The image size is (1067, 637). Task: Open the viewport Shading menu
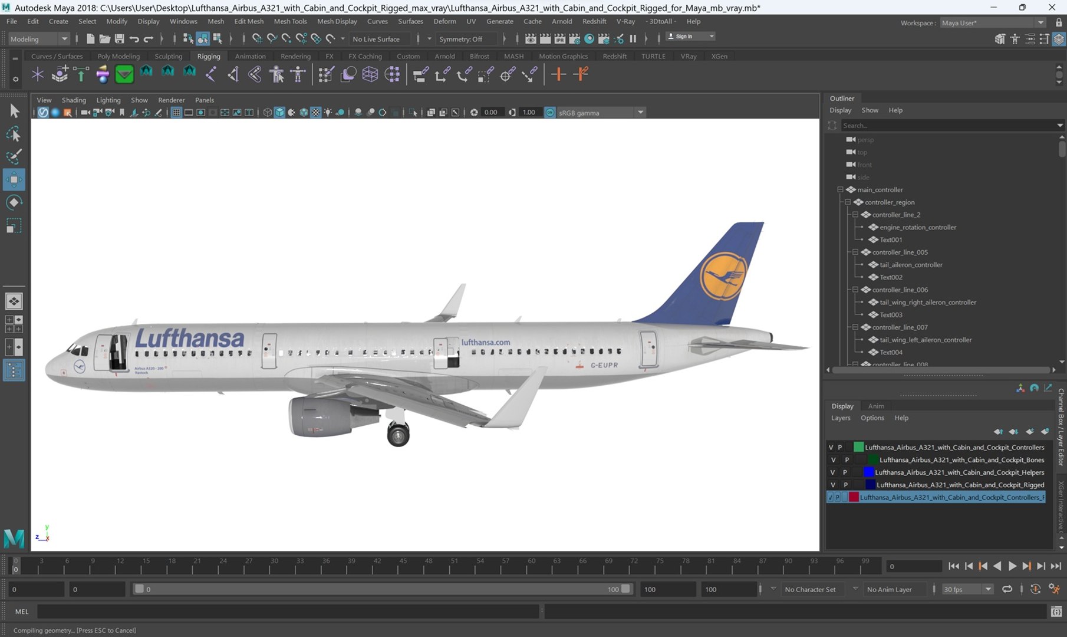tap(74, 100)
